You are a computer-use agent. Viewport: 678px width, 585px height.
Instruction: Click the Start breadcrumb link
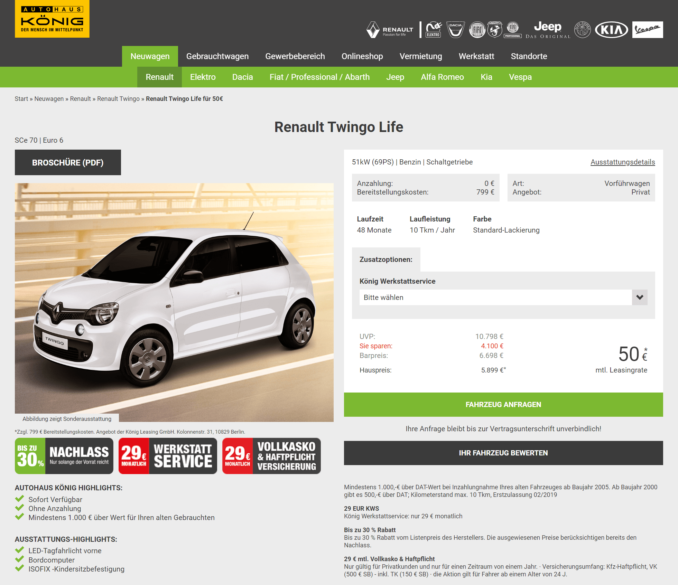coord(21,99)
